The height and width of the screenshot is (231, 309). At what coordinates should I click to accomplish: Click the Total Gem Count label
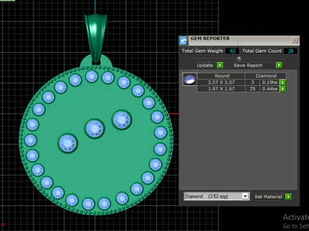pos(262,51)
